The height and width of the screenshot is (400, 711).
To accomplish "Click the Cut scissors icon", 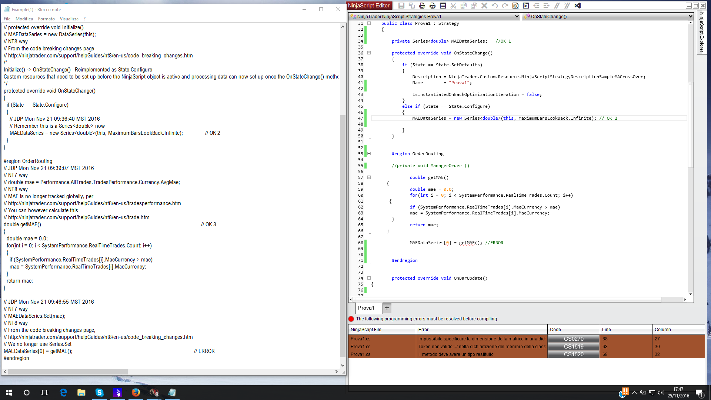I will [x=453, y=6].
